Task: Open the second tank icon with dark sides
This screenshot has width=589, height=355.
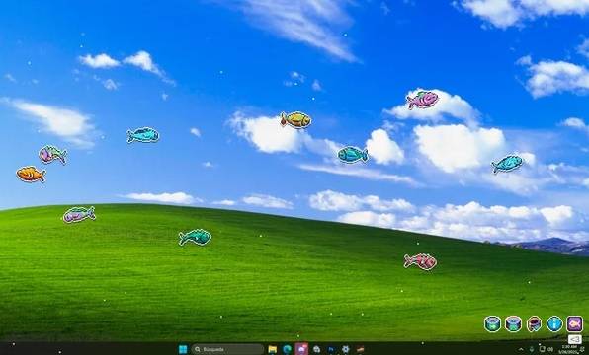Action: 513,323
